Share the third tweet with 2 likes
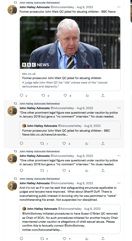The height and width of the screenshot is (241, 132). point(103,170)
